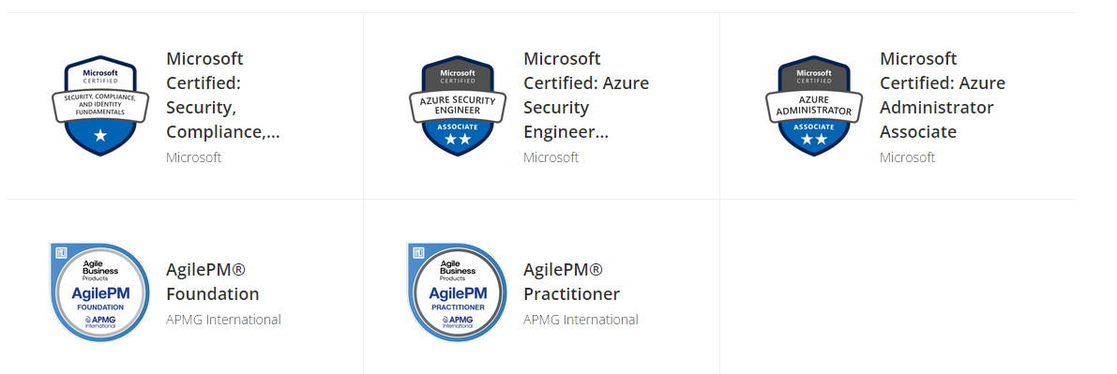Open the "AgilePM® Foundation" title link
1117x374 pixels.
212,281
